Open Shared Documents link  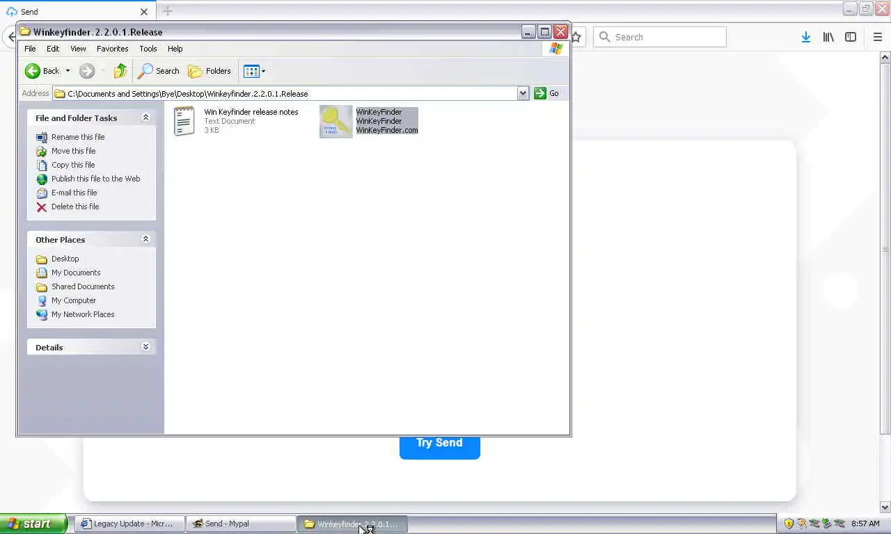coord(83,286)
